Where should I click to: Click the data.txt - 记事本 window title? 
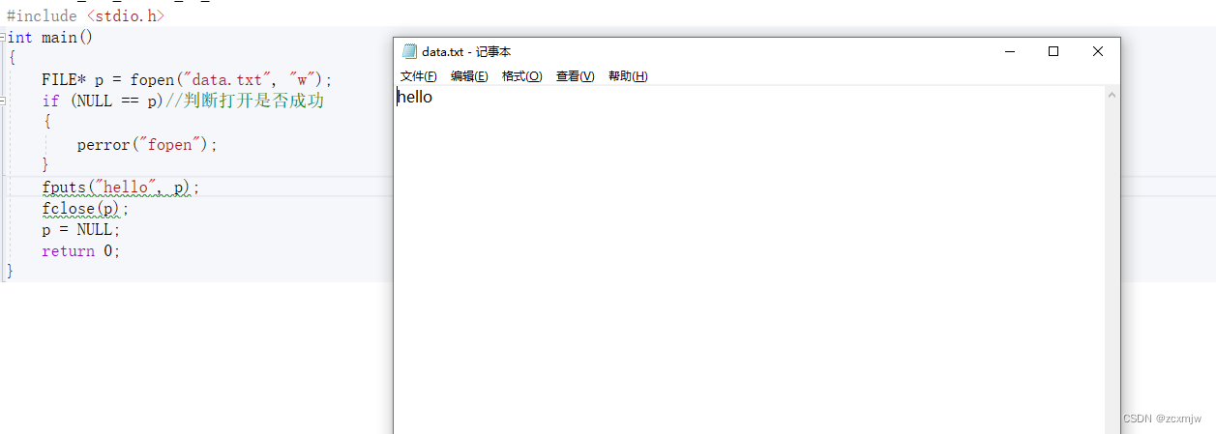(x=466, y=52)
